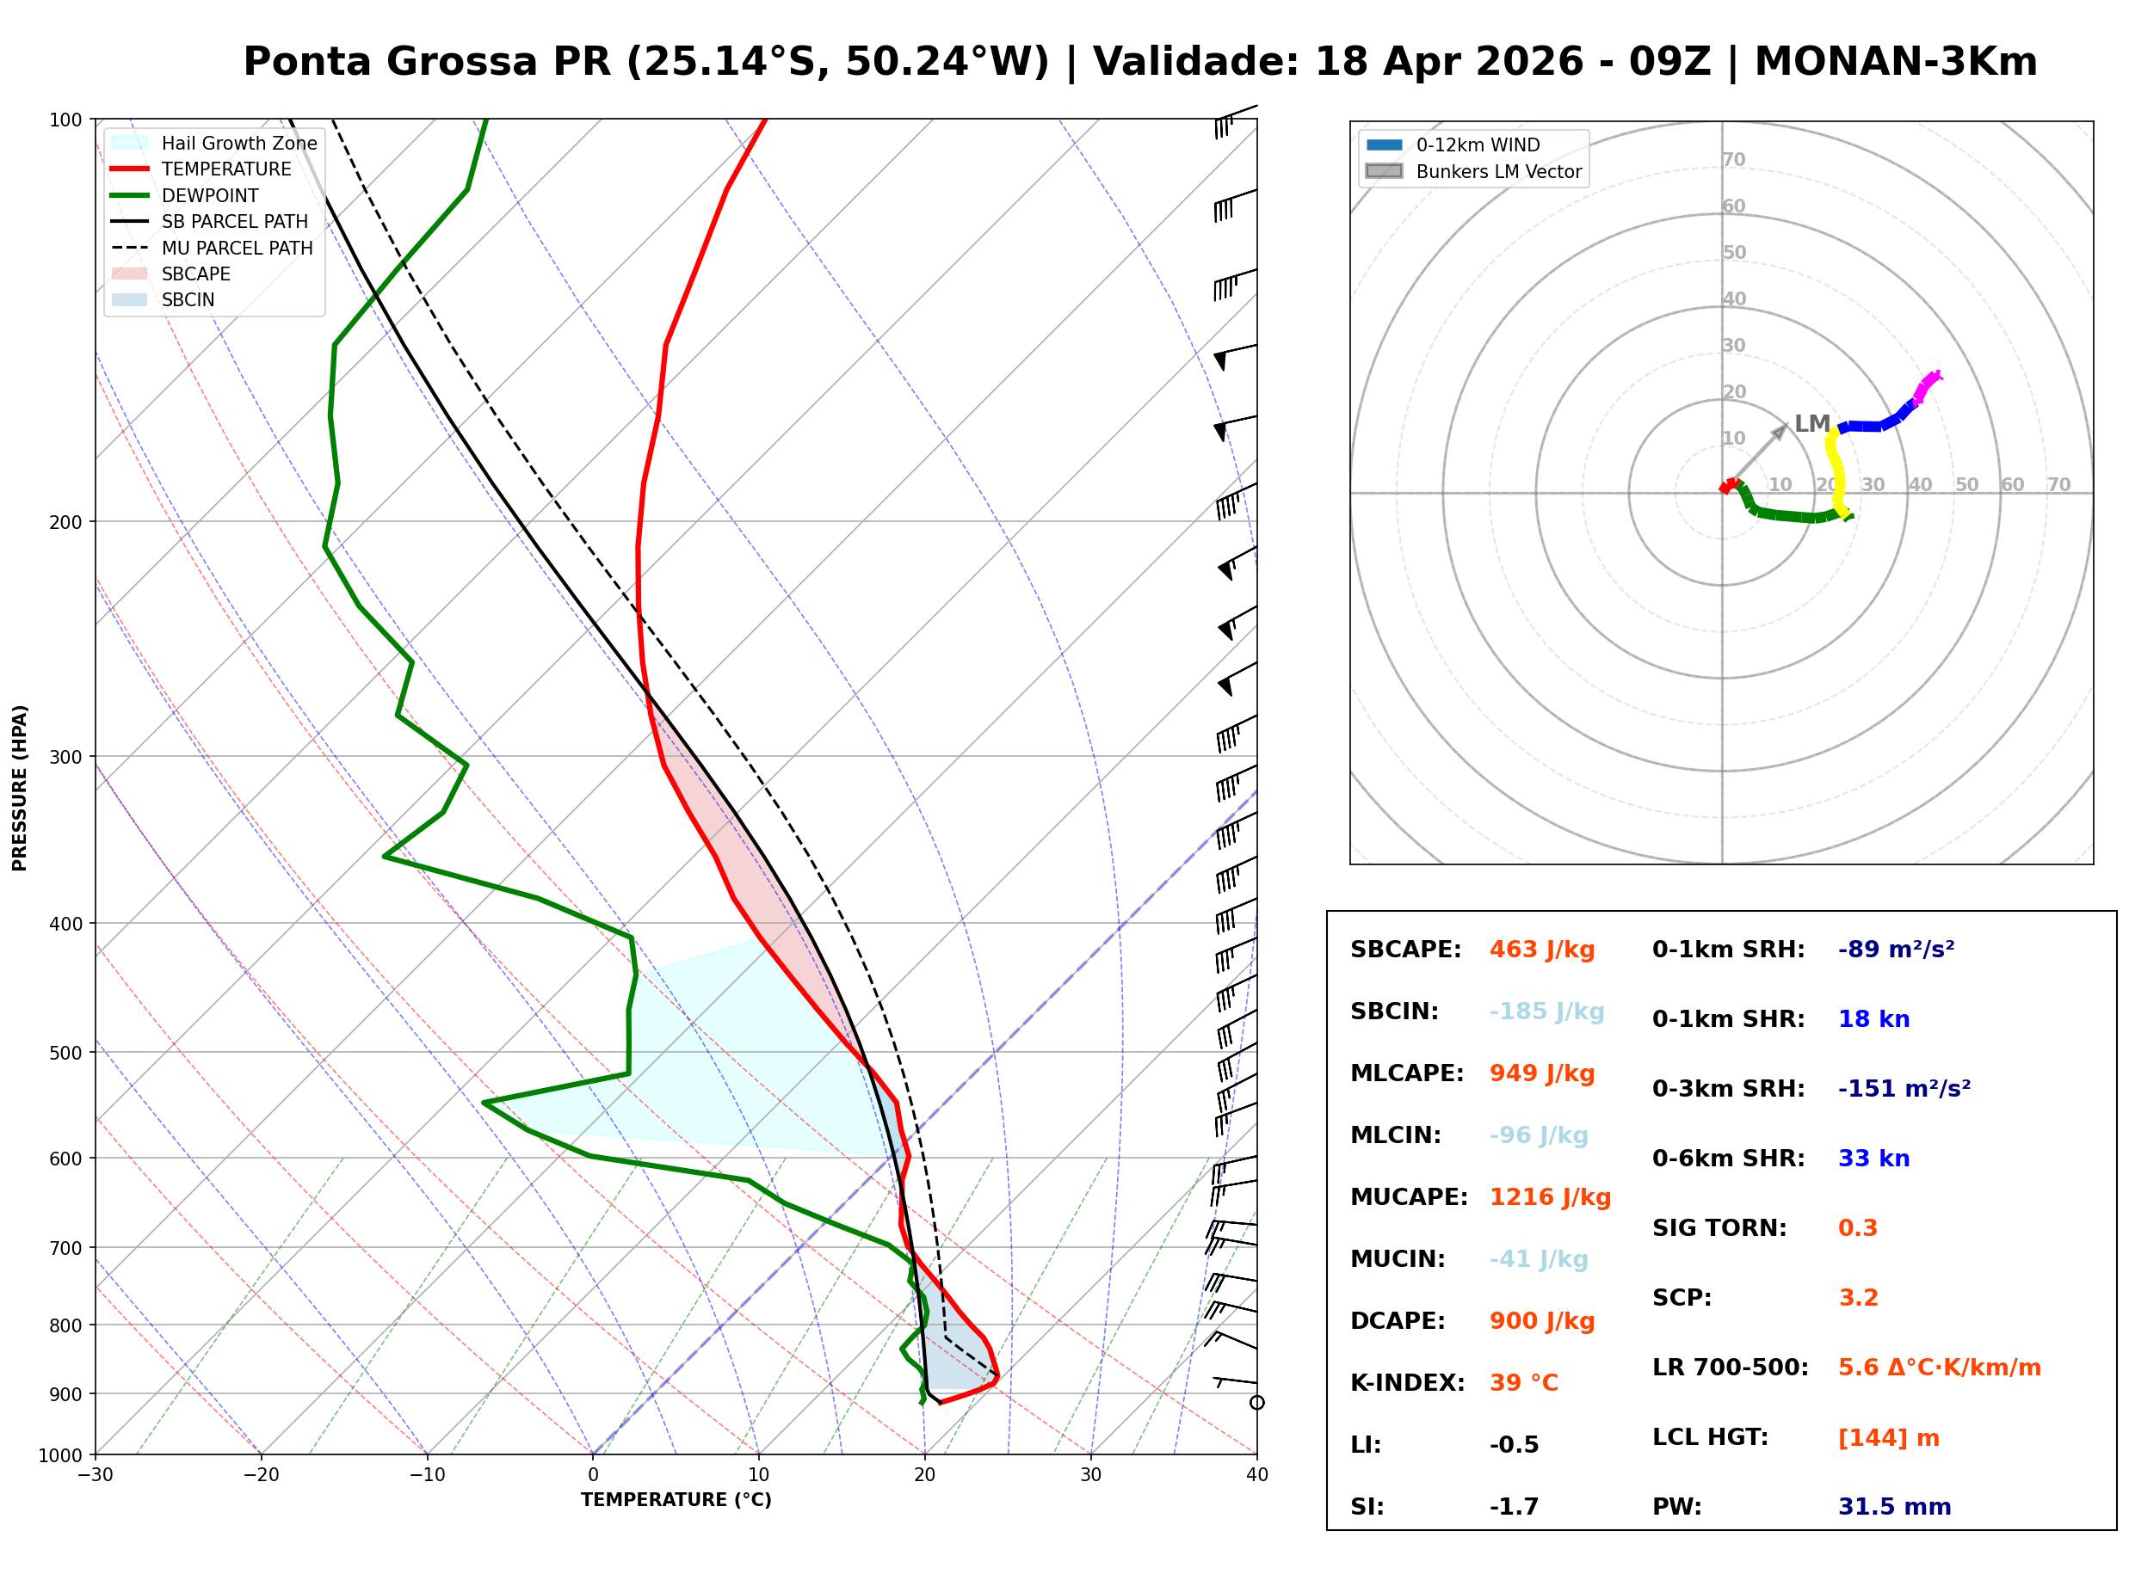Click the TEMPERATURE (°C) axis label
Image resolution: width=2129 pixels, height=1574 pixels.
coord(676,1500)
